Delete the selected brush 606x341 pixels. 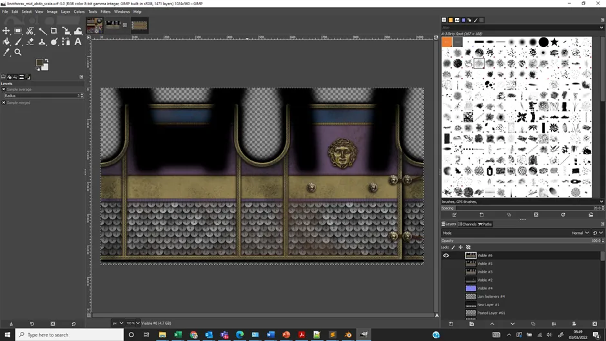click(536, 215)
